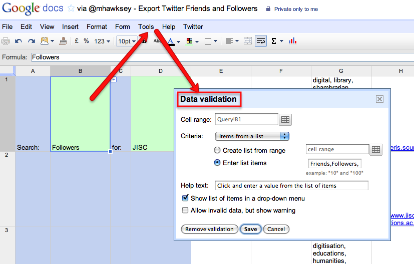Image resolution: width=414 pixels, height=264 pixels.
Task: Toggle the wrap text icon
Action: pos(260,41)
